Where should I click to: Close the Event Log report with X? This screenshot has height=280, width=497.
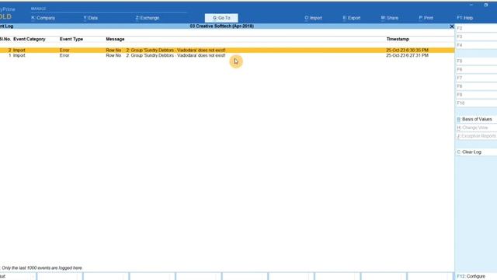[452, 26]
